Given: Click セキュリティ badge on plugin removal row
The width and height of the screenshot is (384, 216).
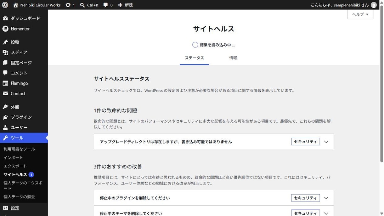Looking at the screenshot, I should tap(306, 198).
